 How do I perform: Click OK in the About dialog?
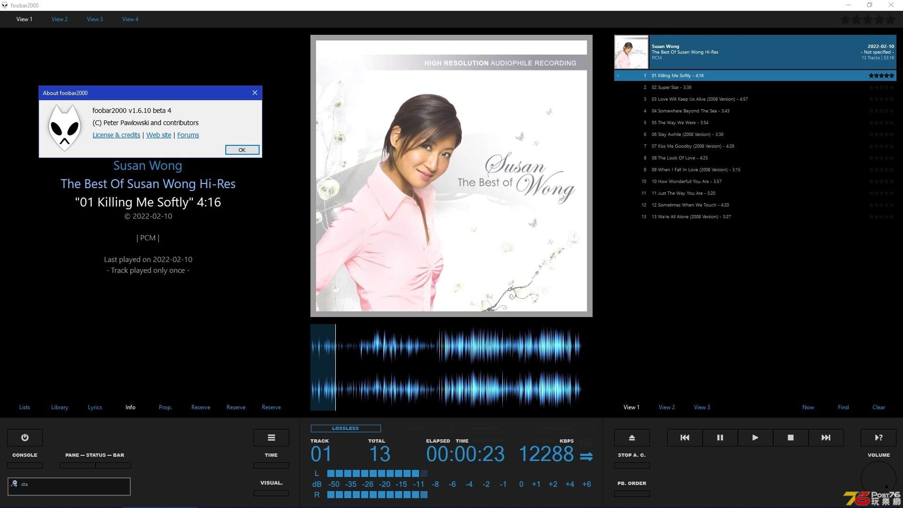tap(242, 150)
